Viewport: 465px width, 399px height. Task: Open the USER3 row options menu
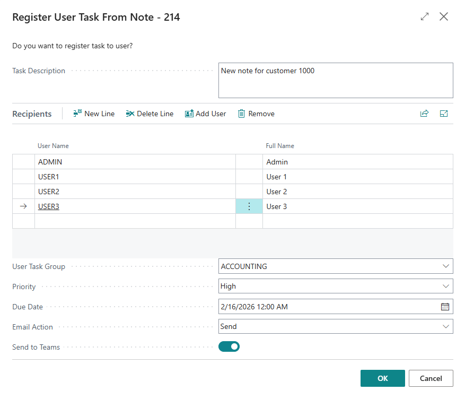[x=249, y=206]
